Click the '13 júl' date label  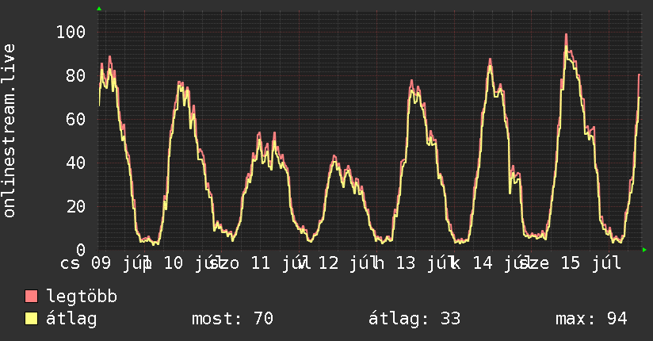[x=426, y=263]
